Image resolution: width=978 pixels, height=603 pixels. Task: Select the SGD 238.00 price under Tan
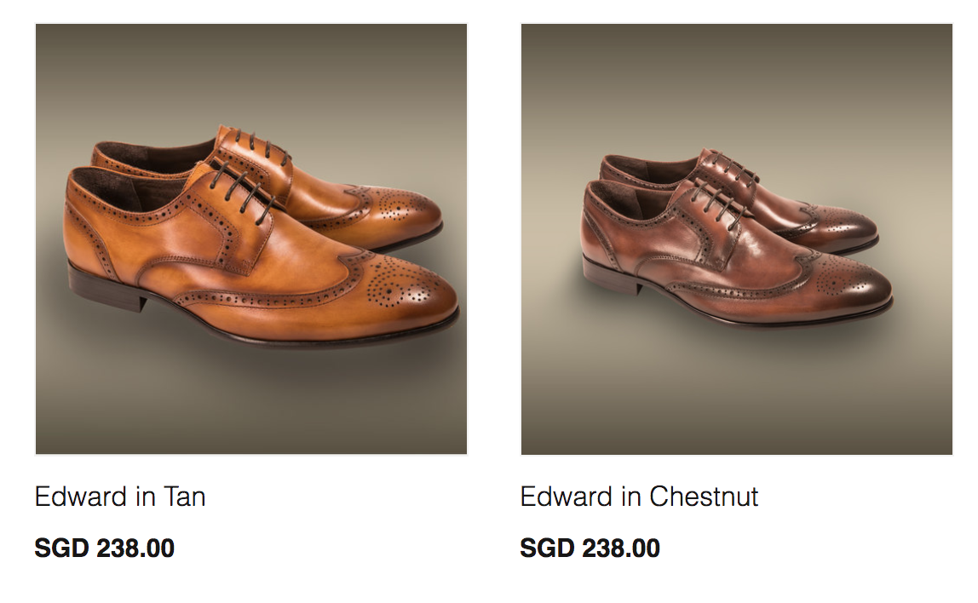pyautogui.click(x=104, y=548)
